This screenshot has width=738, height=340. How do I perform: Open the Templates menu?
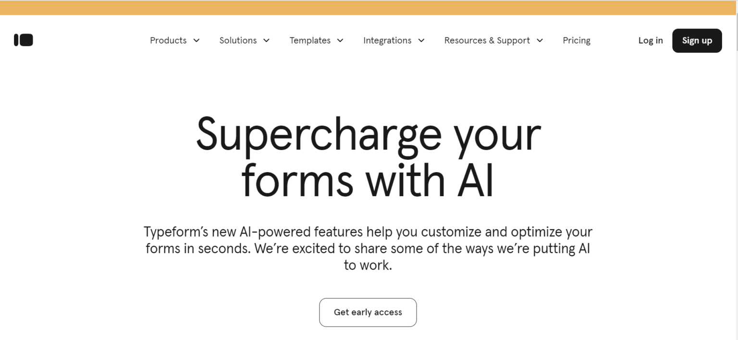click(x=310, y=40)
